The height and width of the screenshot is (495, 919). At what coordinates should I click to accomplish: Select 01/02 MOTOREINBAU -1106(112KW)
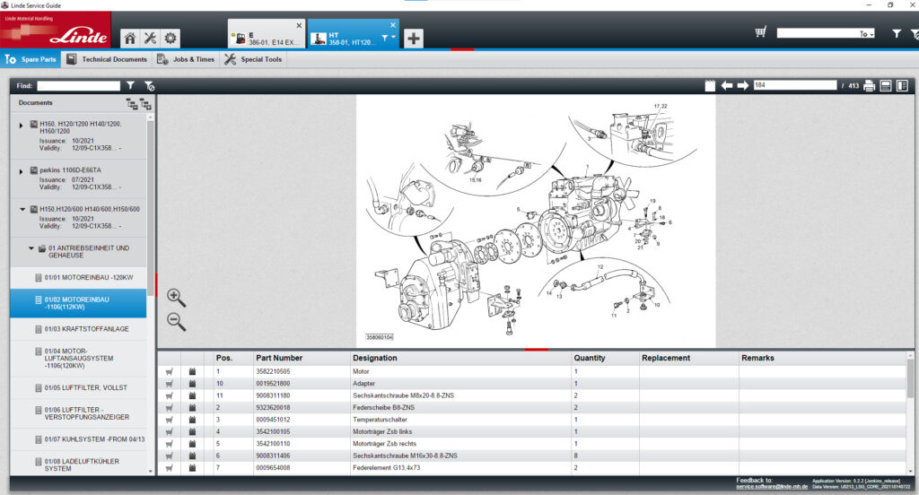78,303
